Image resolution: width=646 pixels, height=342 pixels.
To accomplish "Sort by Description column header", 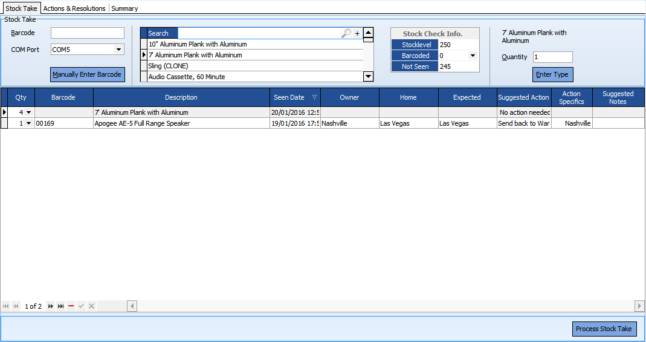I will pos(182,97).
